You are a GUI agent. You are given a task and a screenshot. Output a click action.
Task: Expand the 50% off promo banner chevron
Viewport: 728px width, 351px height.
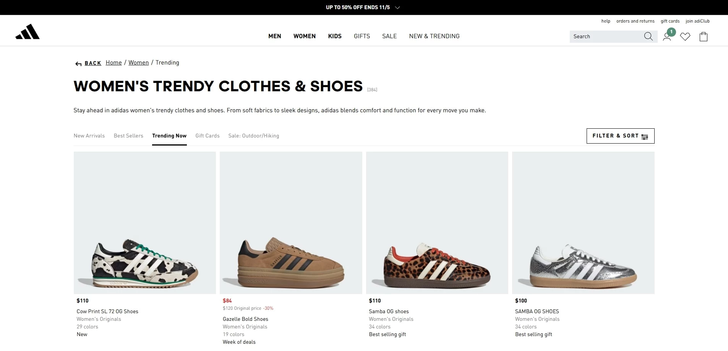click(x=397, y=8)
